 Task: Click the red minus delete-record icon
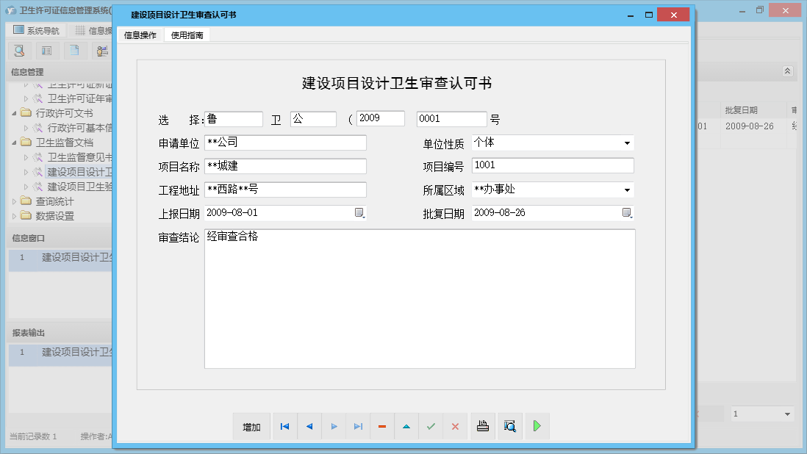382,427
